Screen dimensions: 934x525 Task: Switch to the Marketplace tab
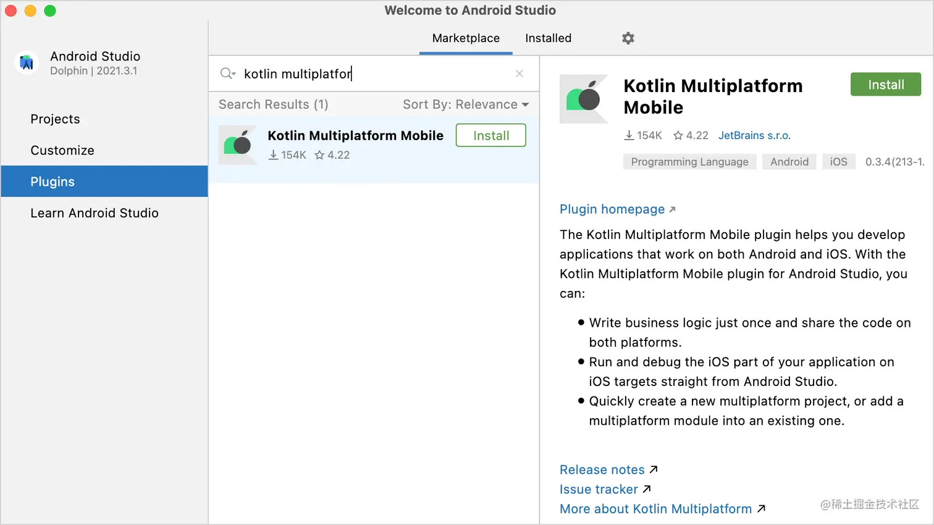466,38
